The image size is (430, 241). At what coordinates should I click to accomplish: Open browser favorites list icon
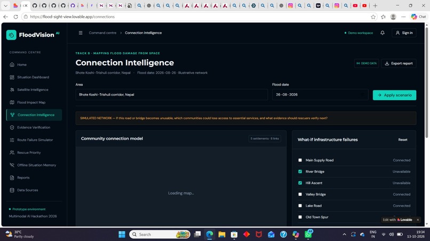(x=384, y=17)
